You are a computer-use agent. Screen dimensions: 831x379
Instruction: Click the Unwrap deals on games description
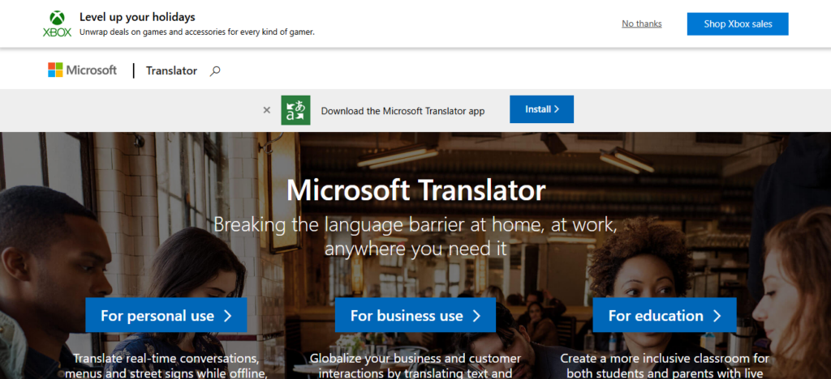[197, 32]
